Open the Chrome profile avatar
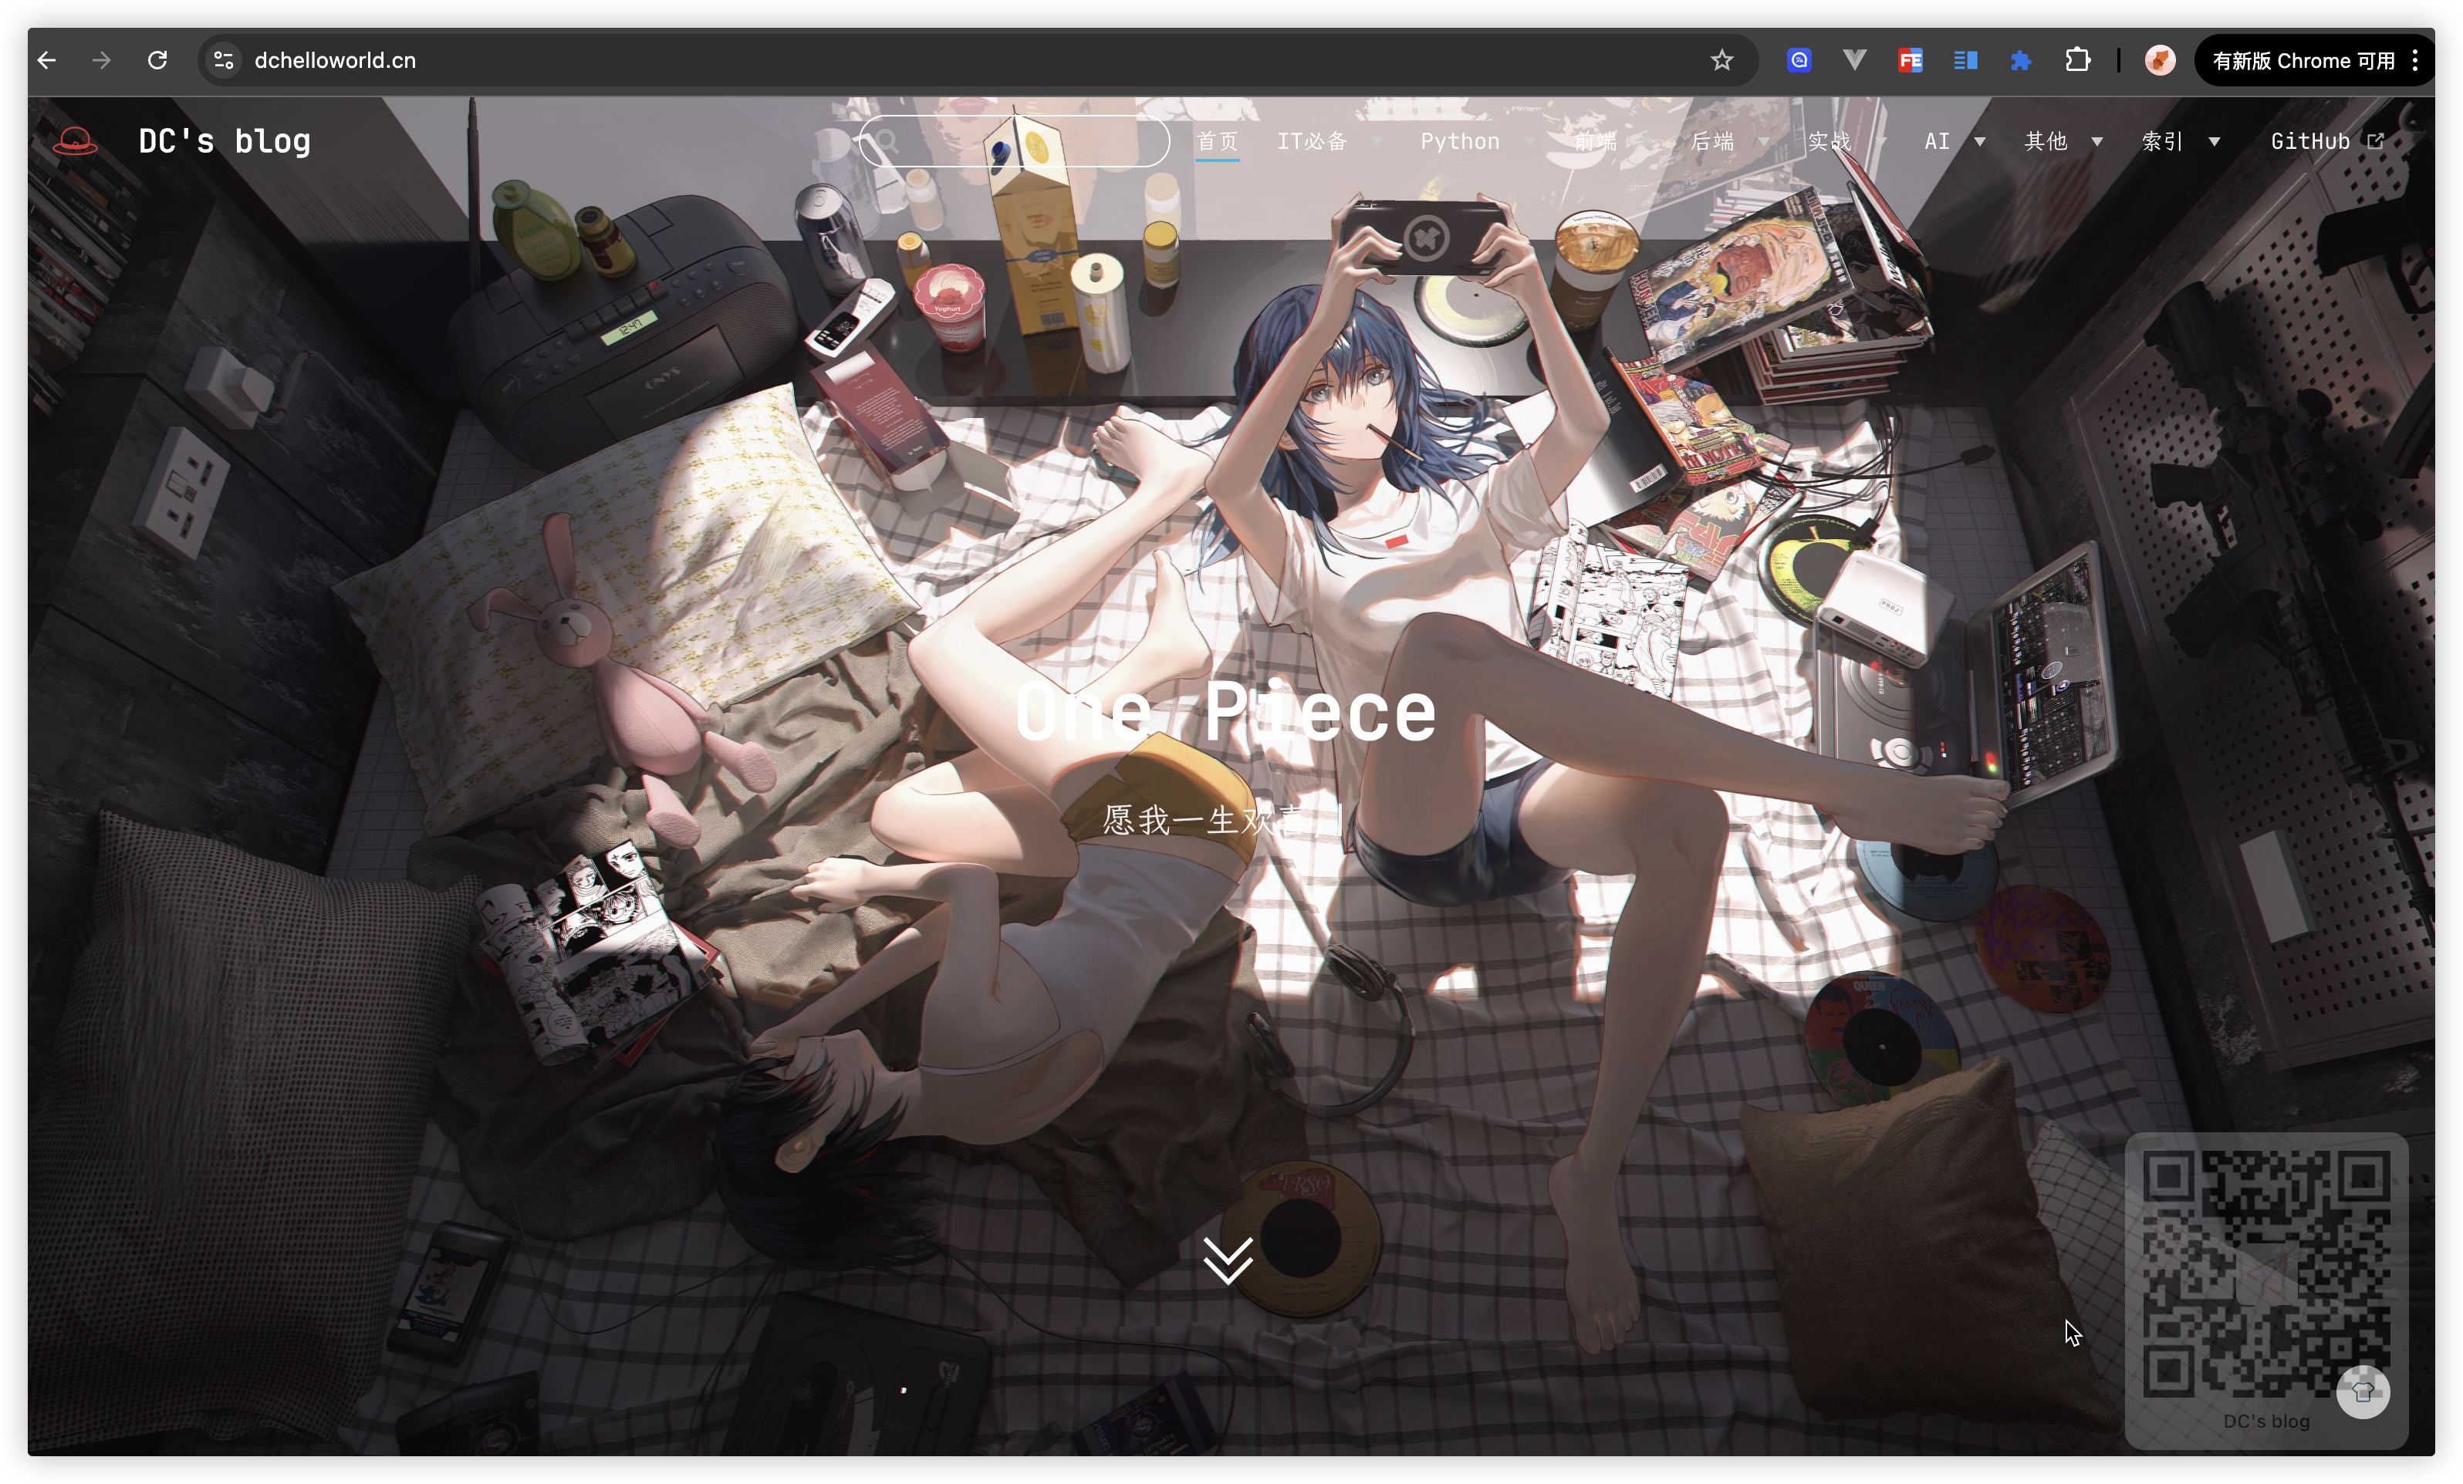The width and height of the screenshot is (2463, 1484). (x=2159, y=61)
